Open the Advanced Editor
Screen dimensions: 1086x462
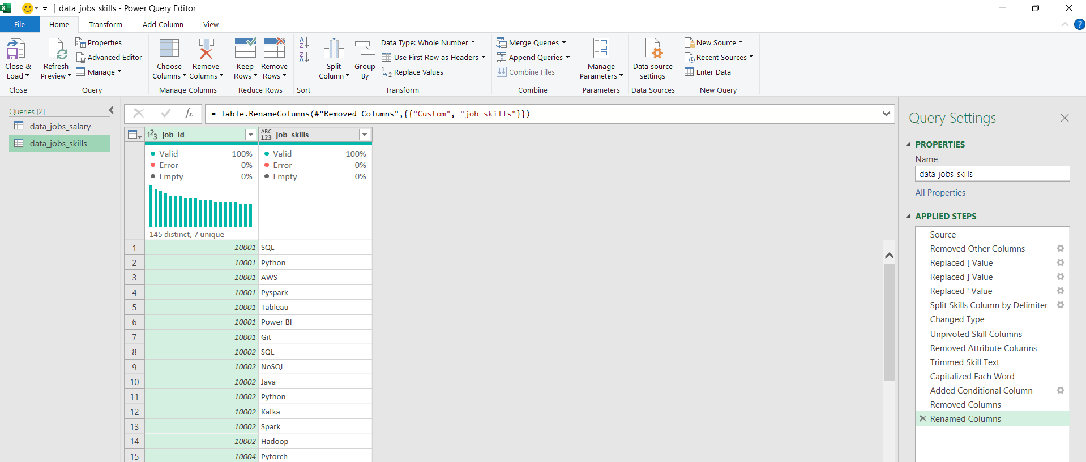point(109,57)
